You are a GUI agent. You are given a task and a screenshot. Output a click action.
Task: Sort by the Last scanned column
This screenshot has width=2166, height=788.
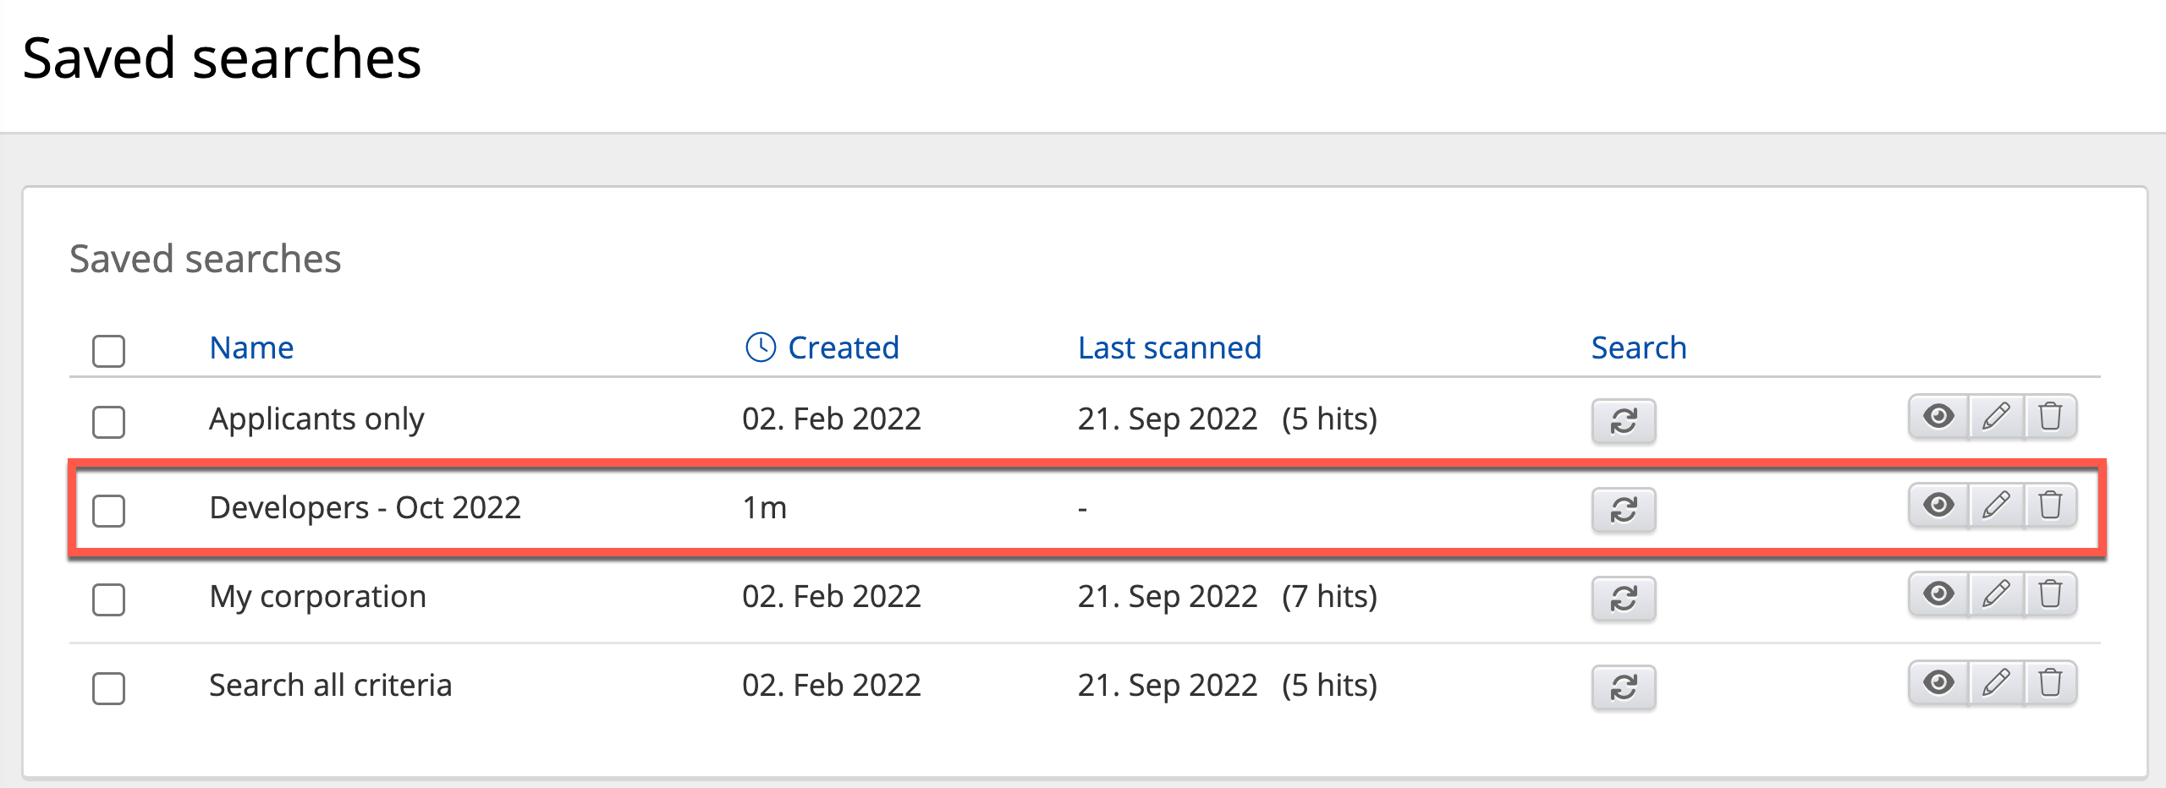1169,347
